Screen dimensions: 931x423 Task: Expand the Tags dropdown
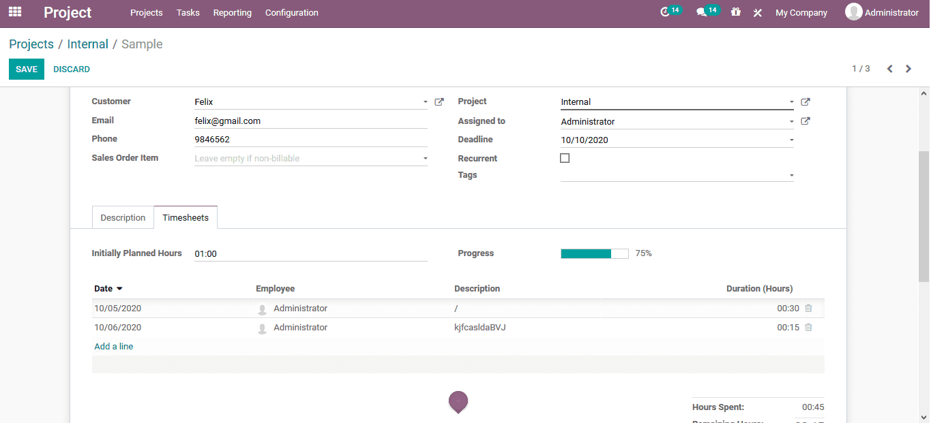coord(790,174)
